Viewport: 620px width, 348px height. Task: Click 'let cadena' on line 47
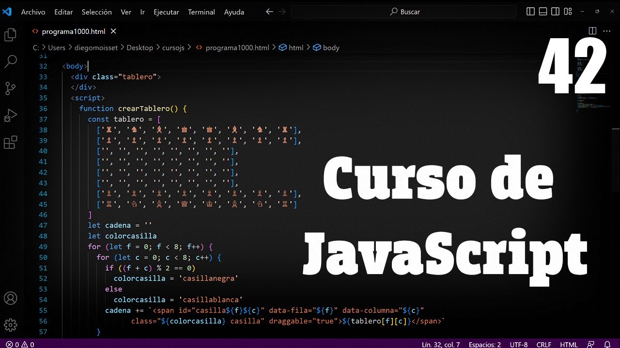pos(109,225)
